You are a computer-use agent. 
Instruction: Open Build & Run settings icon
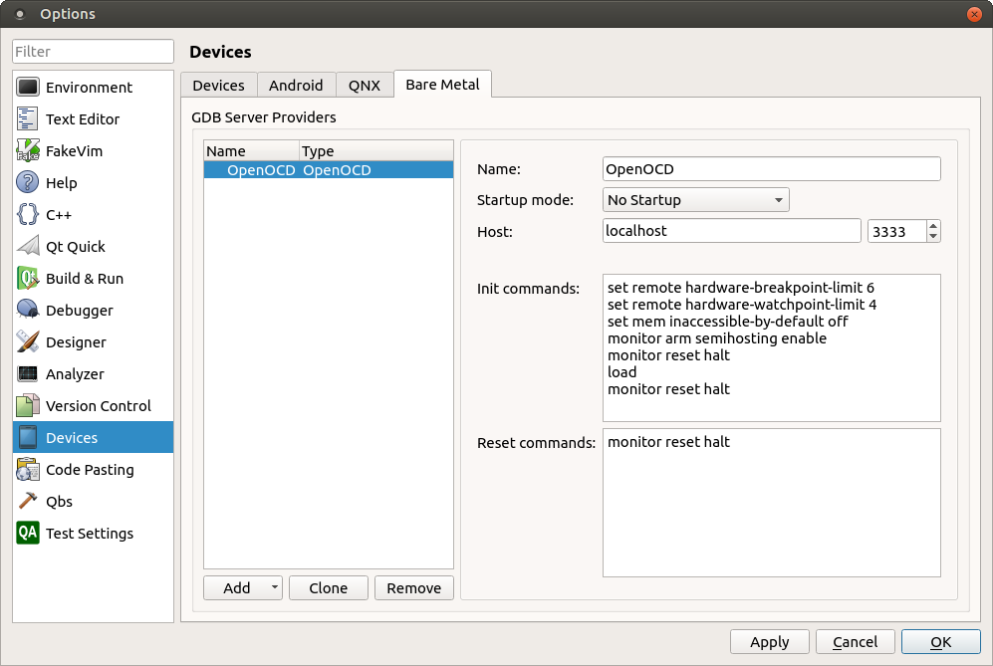coord(28,279)
